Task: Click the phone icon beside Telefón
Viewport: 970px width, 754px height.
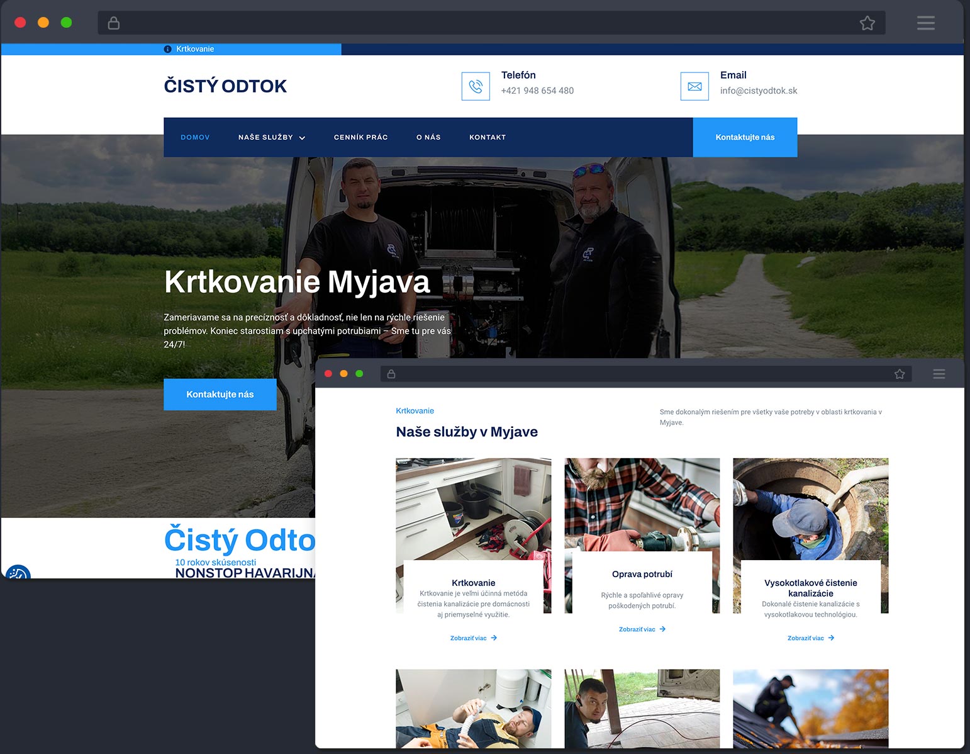Action: [476, 86]
